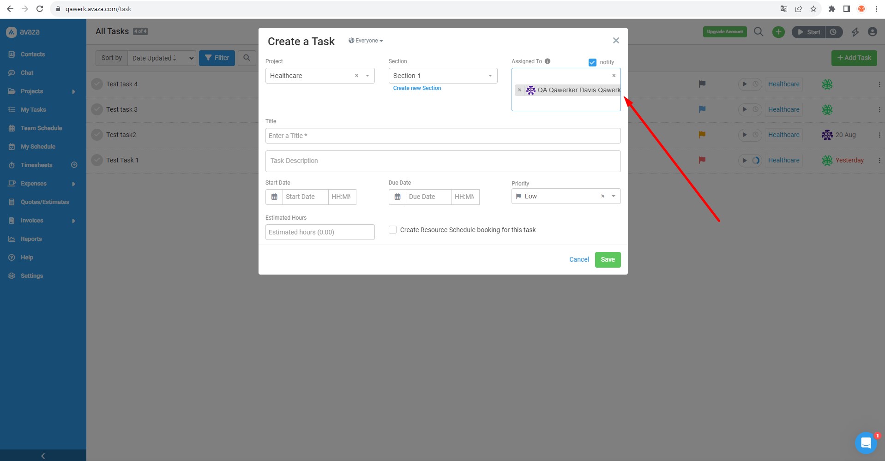
Task: Open Contacts in the sidebar
Action: coord(33,54)
